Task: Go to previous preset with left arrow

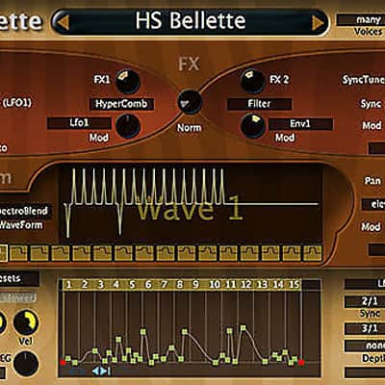Action: 63,22
